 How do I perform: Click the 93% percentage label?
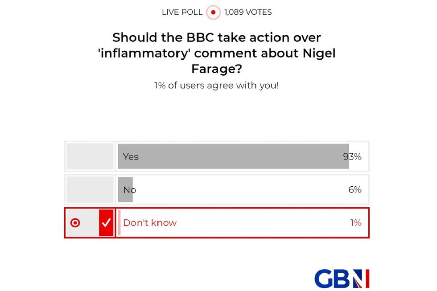tap(353, 156)
